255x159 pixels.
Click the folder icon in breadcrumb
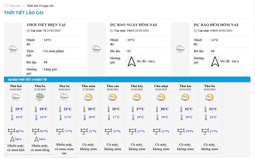(x=6, y=6)
